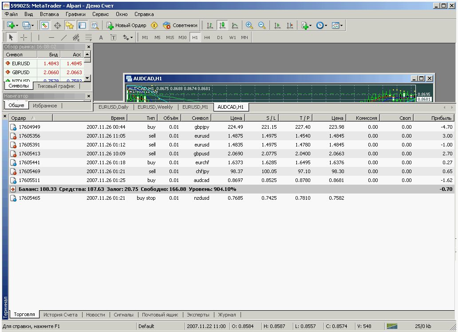The width and height of the screenshot is (458, 332).
Task: Click the Zoom Out magnifier icon
Action: [x=261, y=25]
